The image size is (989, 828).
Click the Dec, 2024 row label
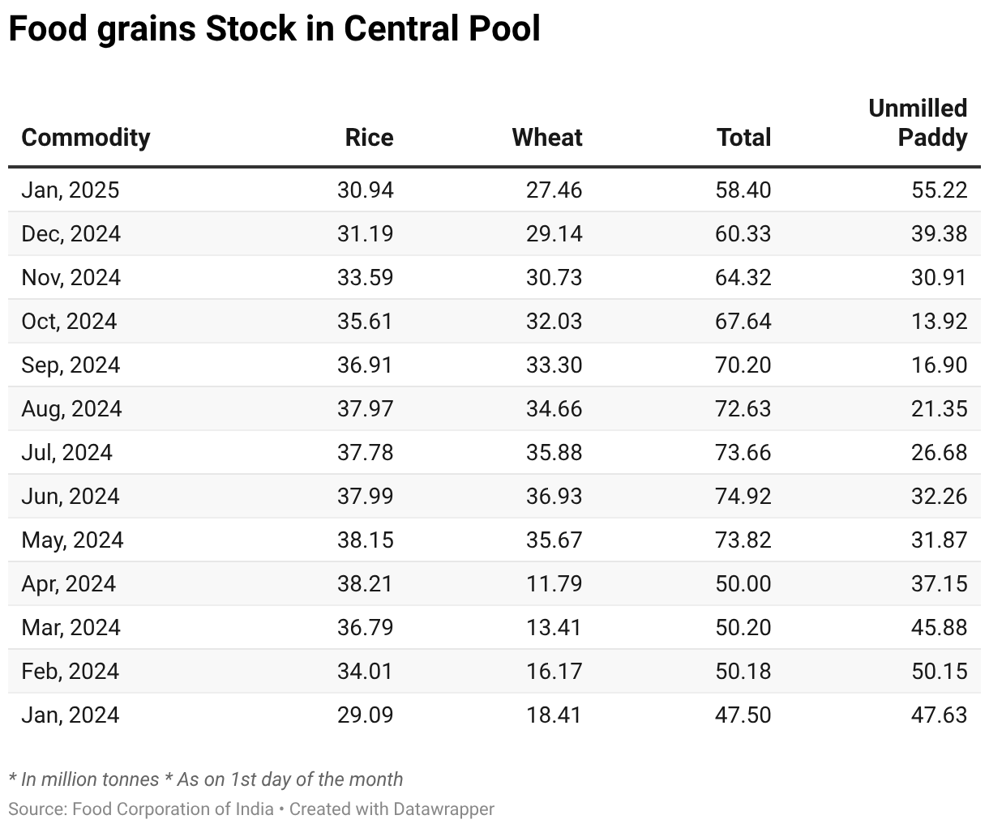tap(71, 233)
